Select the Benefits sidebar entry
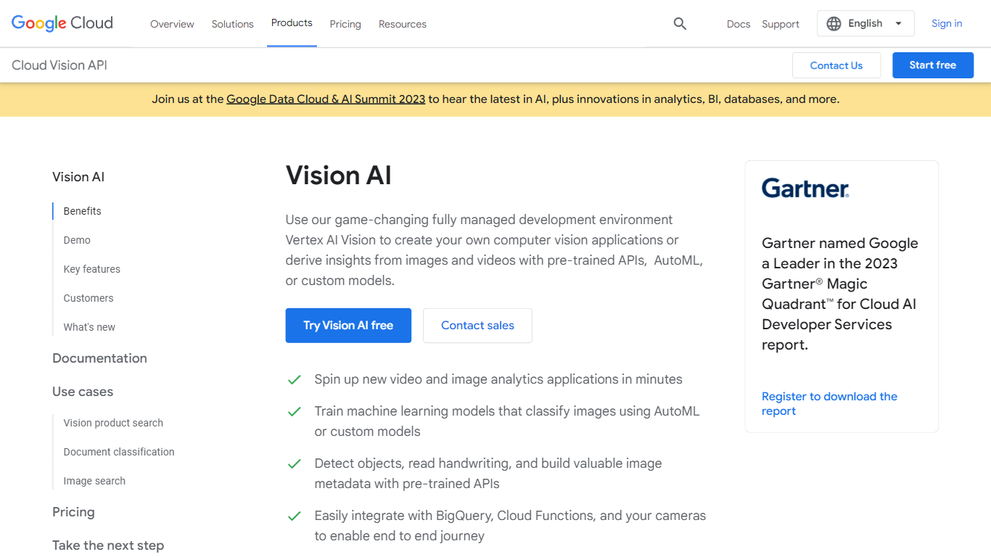The height and width of the screenshot is (557, 991). (82, 210)
